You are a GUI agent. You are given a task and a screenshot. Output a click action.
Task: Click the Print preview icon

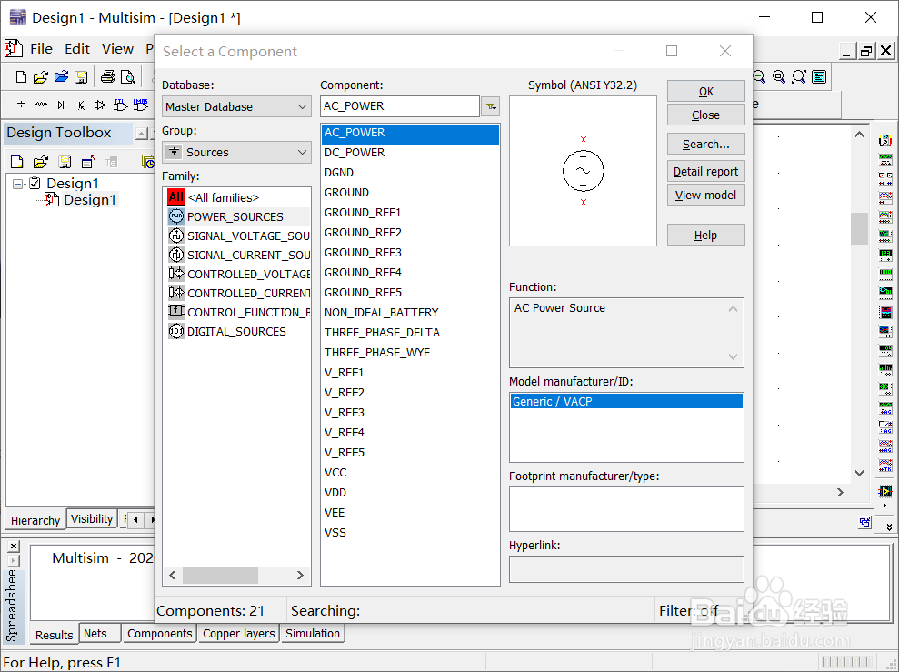point(128,76)
